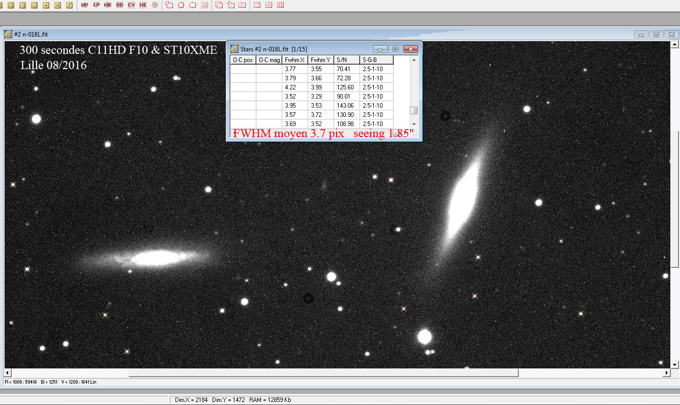Click the 2x2 grid layout icon
Screen dimensions: 680x405
[269, 5]
